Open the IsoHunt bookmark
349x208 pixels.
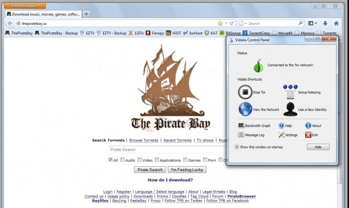click(x=193, y=33)
